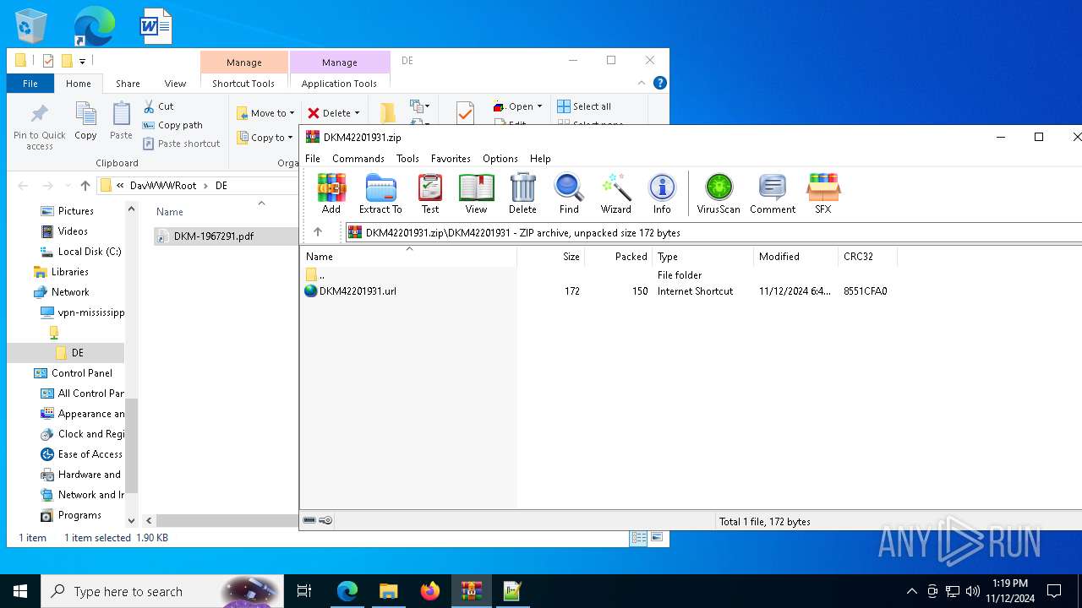
Task: Open the Favorites menu
Action: [451, 159]
